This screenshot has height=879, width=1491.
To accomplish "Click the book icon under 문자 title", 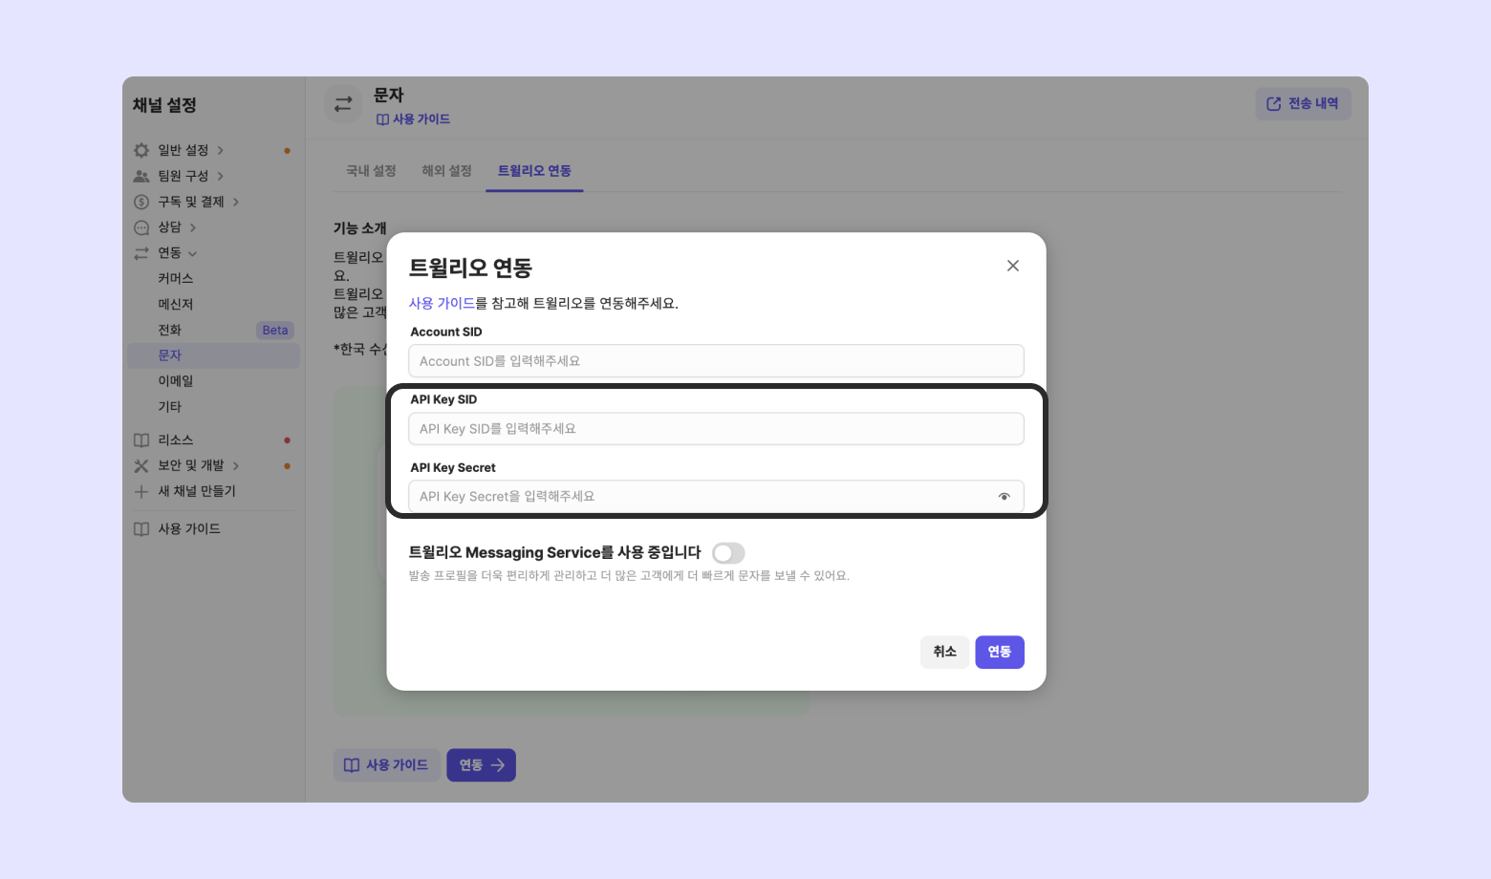I will click(x=382, y=119).
